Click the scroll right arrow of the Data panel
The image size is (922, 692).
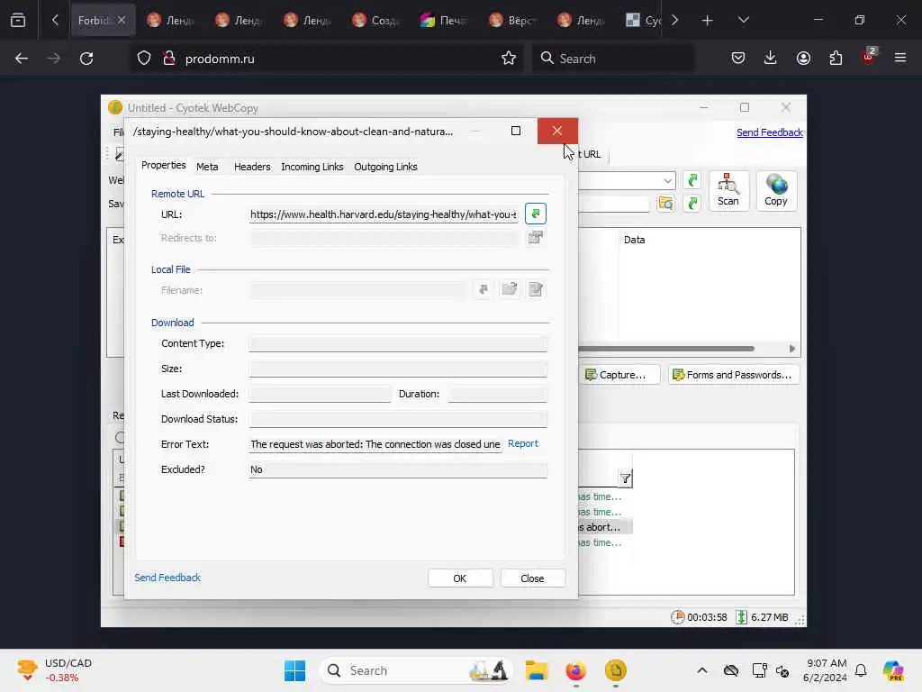pos(792,349)
